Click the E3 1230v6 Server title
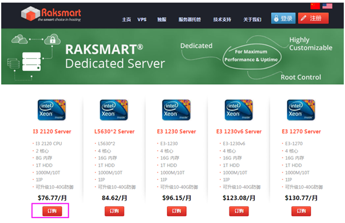The width and height of the screenshot is (345, 223). click(239, 132)
